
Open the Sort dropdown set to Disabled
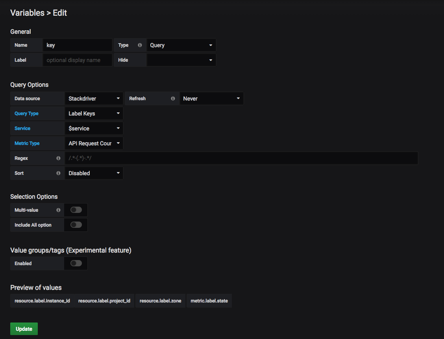tap(94, 173)
